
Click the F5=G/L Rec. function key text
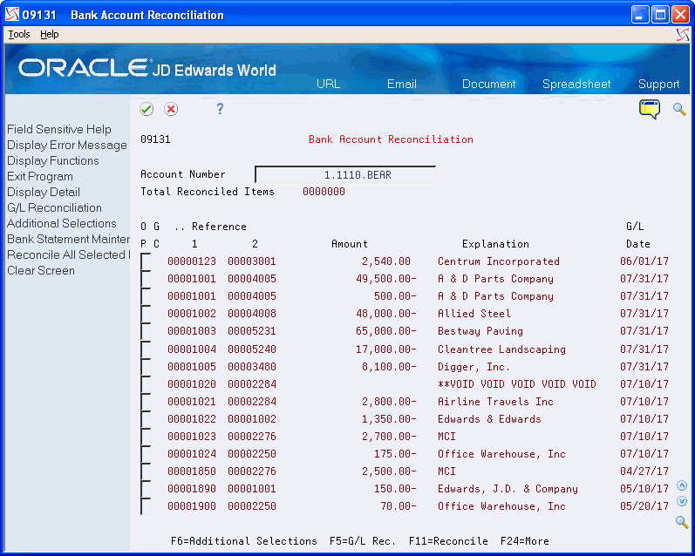363,541
